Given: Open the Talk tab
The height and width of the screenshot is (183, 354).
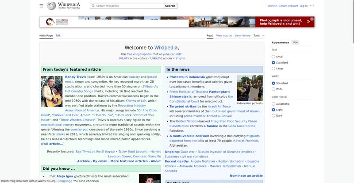Looking at the screenshot, I should 58,36.
